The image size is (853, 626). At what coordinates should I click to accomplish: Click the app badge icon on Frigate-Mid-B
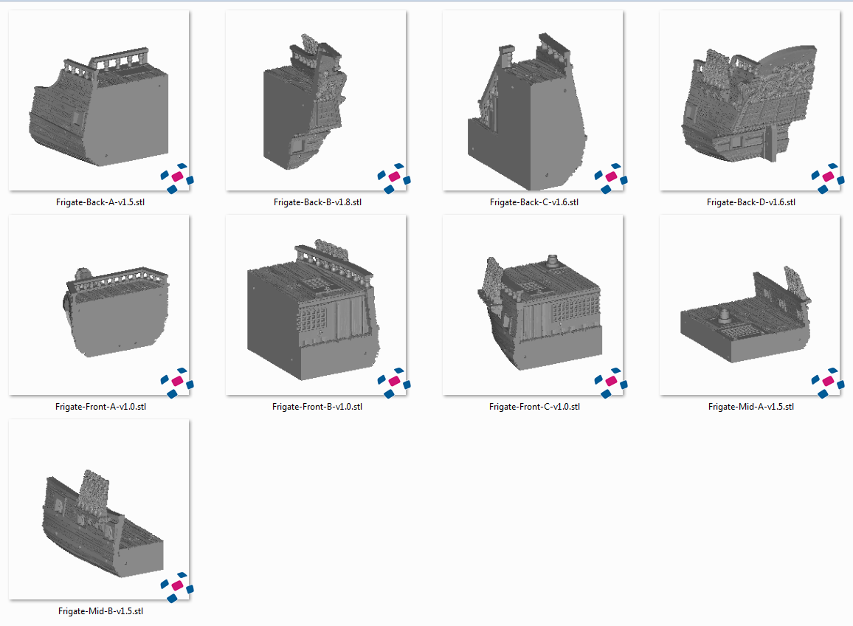(177, 588)
